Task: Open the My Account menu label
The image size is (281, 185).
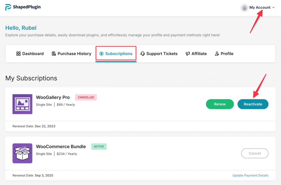Action: point(260,7)
